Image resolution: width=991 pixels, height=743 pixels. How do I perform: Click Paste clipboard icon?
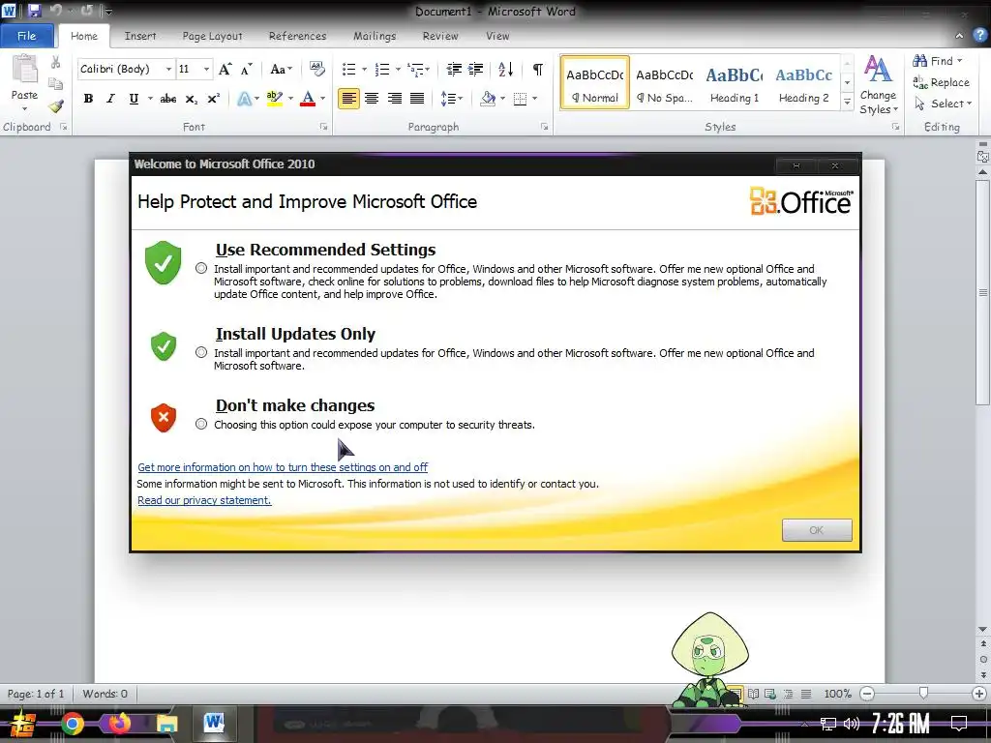click(x=24, y=69)
